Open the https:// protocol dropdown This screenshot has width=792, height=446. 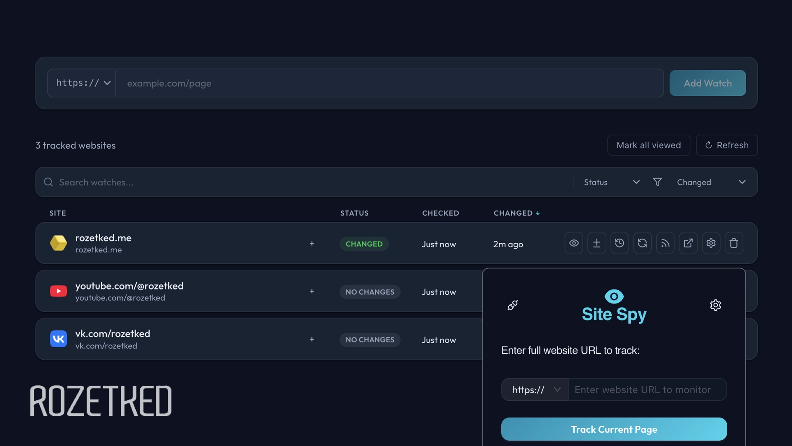82,83
